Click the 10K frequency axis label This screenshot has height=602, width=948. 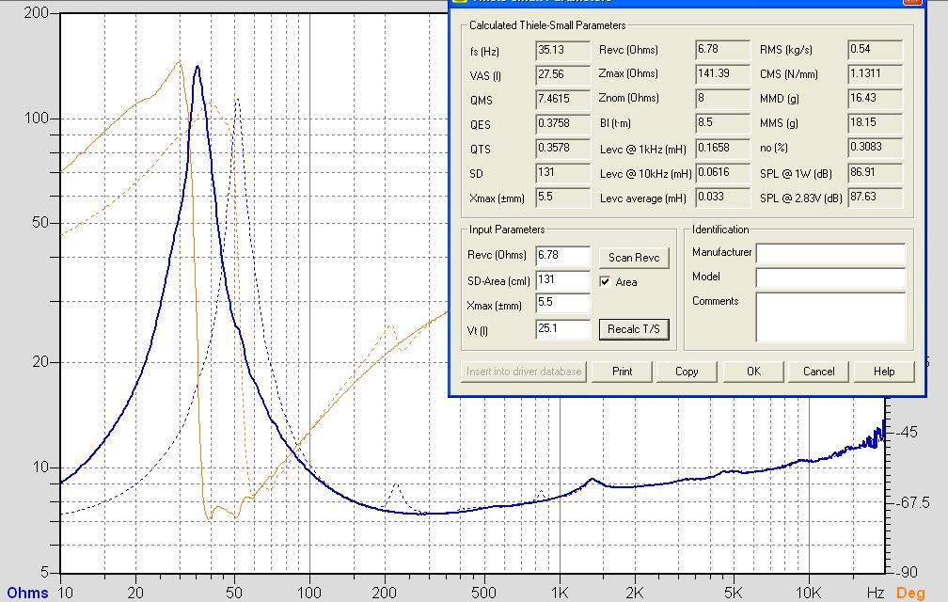[809, 593]
